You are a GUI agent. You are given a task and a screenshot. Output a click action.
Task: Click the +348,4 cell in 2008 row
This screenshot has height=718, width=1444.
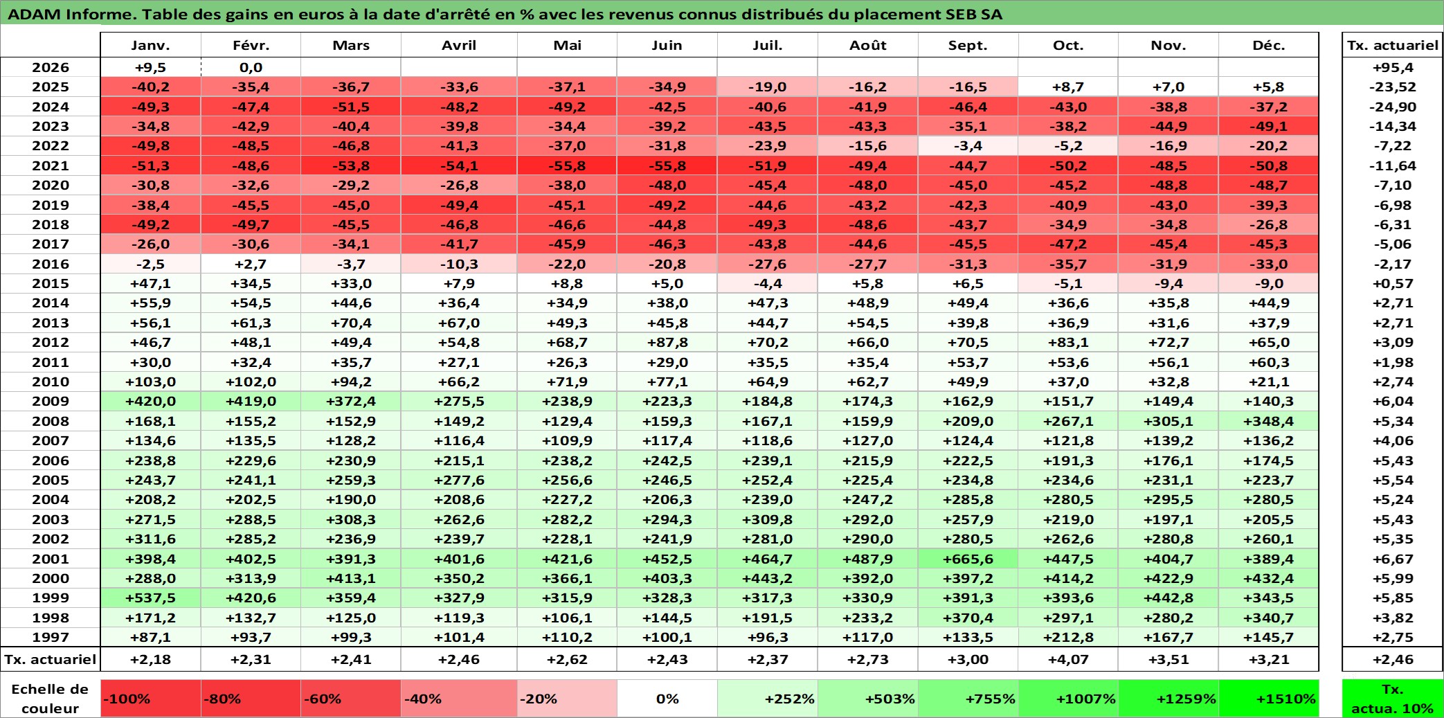tap(1269, 421)
